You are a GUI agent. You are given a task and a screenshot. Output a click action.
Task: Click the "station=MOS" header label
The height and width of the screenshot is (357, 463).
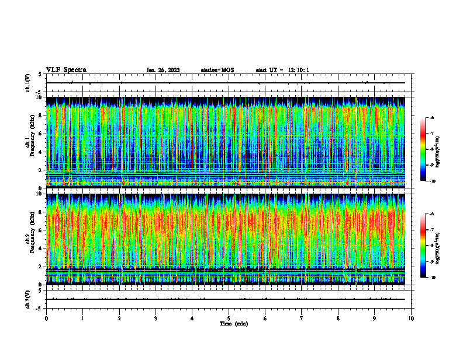pyautogui.click(x=217, y=70)
